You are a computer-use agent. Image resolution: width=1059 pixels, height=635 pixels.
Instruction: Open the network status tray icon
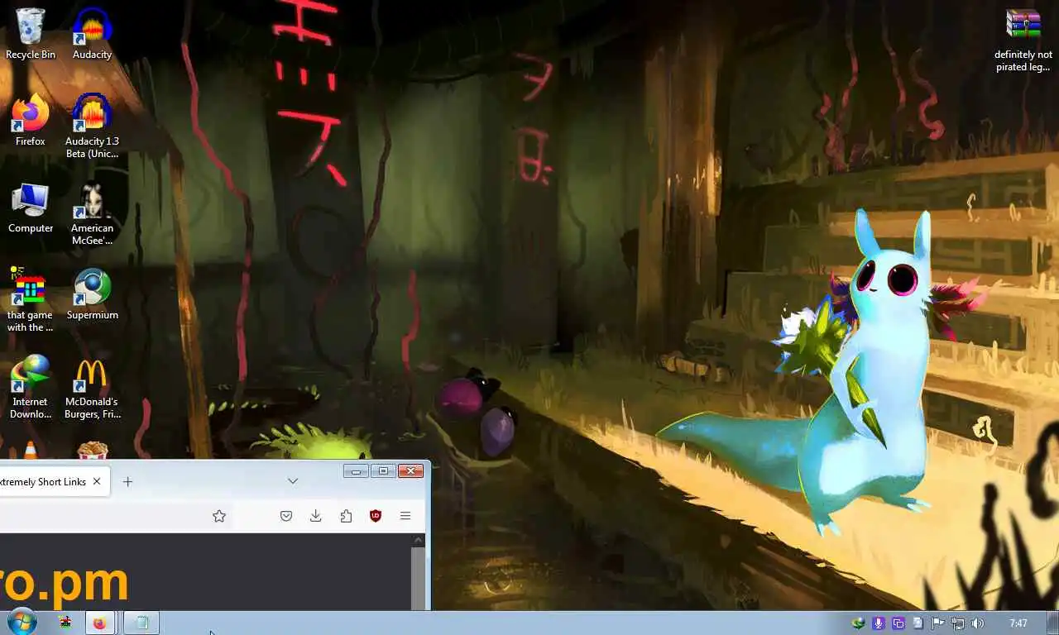[957, 623]
